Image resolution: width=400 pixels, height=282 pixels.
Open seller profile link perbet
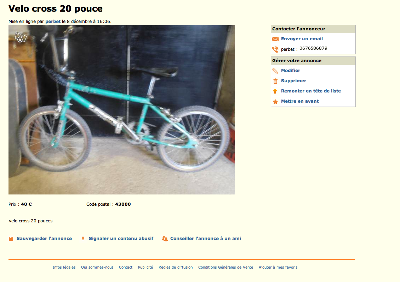53,22
